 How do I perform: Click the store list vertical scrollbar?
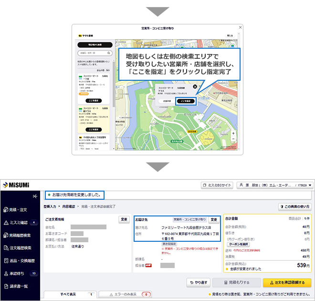[114, 85]
